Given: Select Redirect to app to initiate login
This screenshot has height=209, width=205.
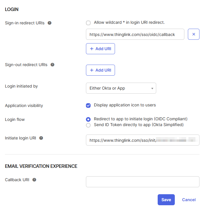Looking at the screenshot, I should tap(88, 119).
